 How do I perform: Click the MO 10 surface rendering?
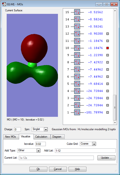(x=32, y=65)
